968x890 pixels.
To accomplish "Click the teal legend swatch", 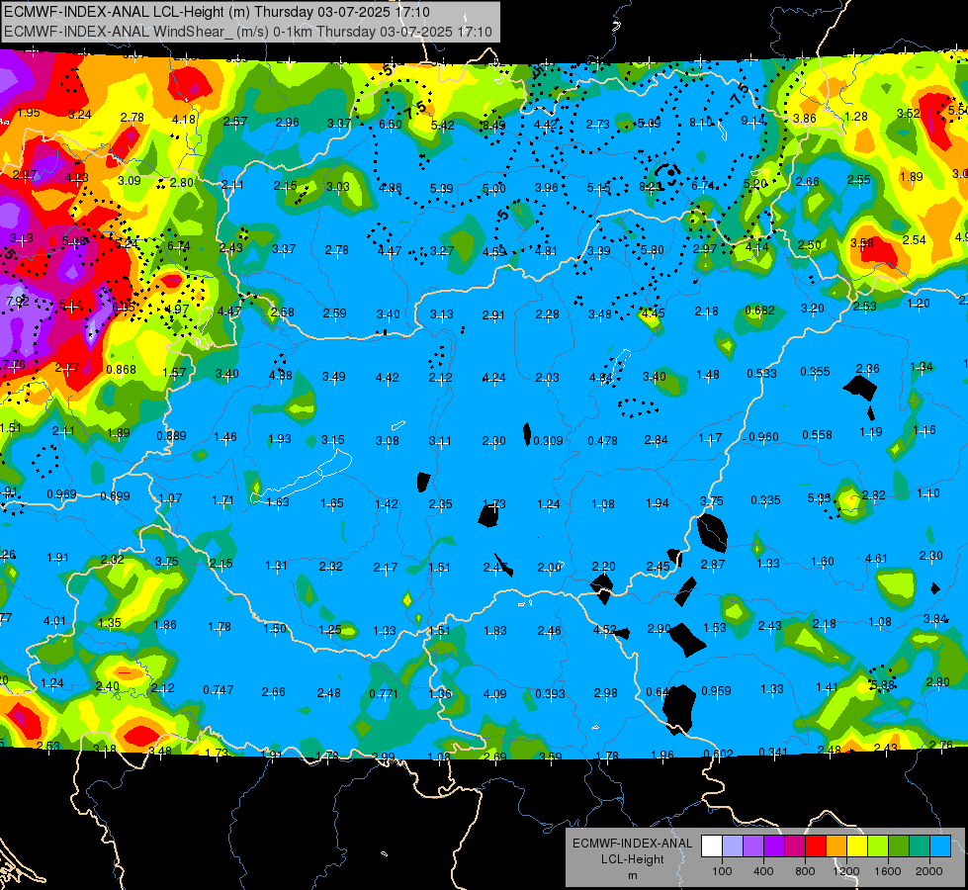I will tap(920, 845).
